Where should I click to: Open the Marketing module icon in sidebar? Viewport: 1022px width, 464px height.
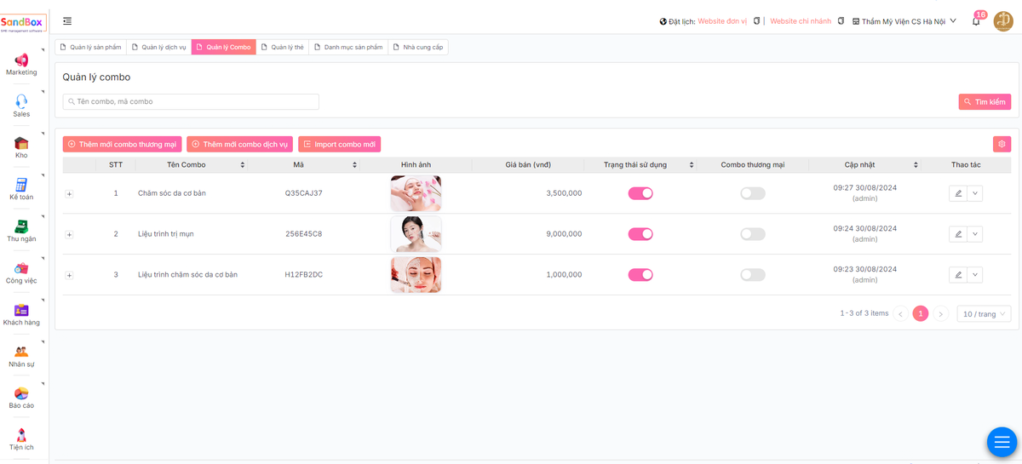coord(21,60)
